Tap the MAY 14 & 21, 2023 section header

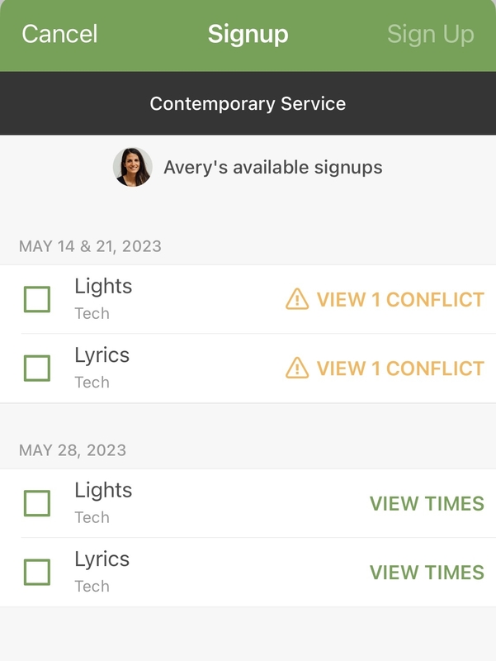tap(90, 246)
